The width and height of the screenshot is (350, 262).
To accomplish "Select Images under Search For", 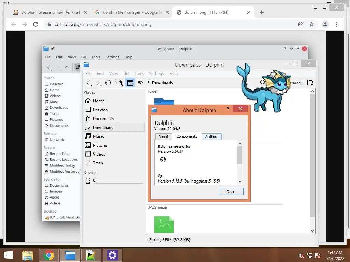I will [x=53, y=191].
